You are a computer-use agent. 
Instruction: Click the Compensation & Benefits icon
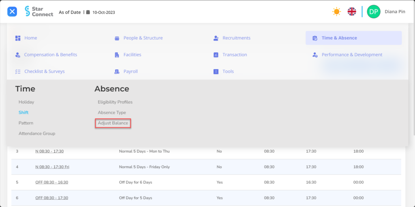(x=17, y=55)
